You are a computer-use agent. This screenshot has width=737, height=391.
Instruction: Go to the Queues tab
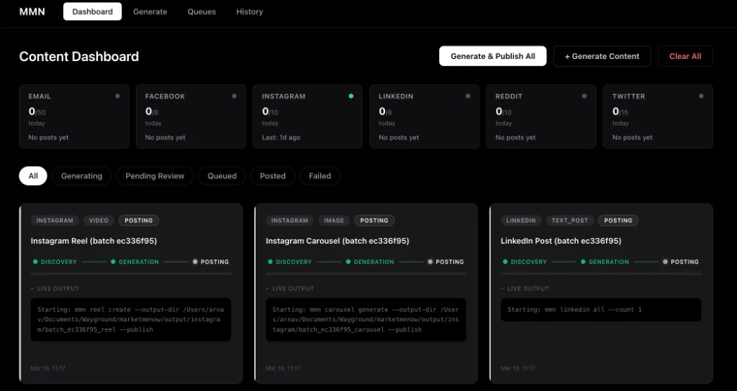pyautogui.click(x=202, y=11)
